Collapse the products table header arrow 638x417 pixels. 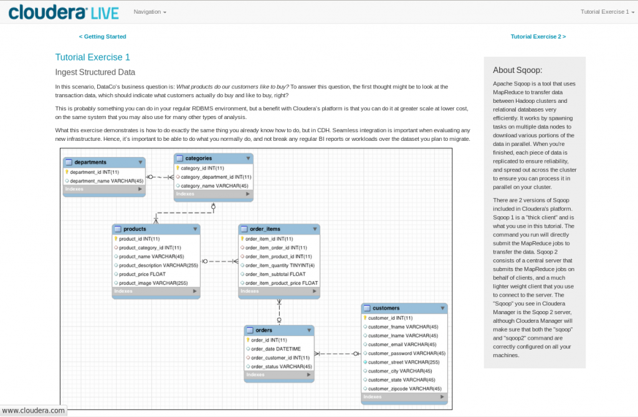pyautogui.click(x=195, y=229)
